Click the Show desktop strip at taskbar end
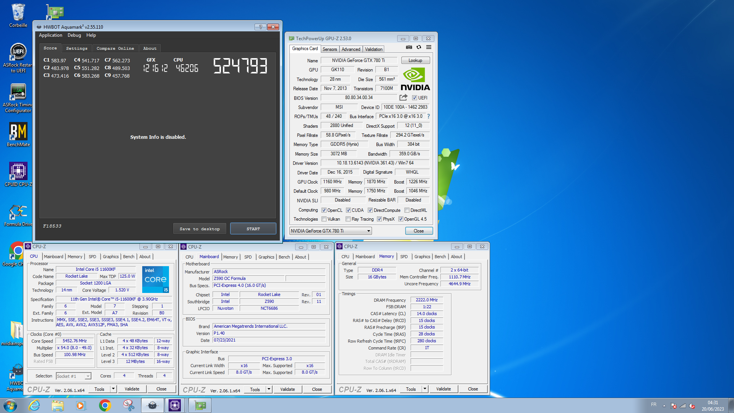 point(731,405)
